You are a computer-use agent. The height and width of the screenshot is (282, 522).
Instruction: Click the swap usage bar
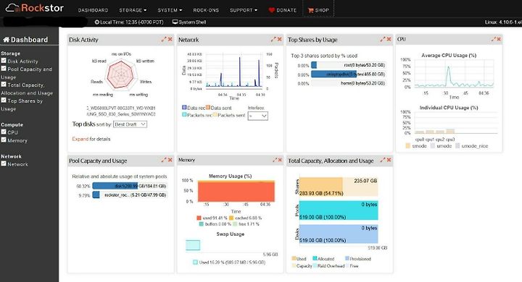tap(193, 245)
